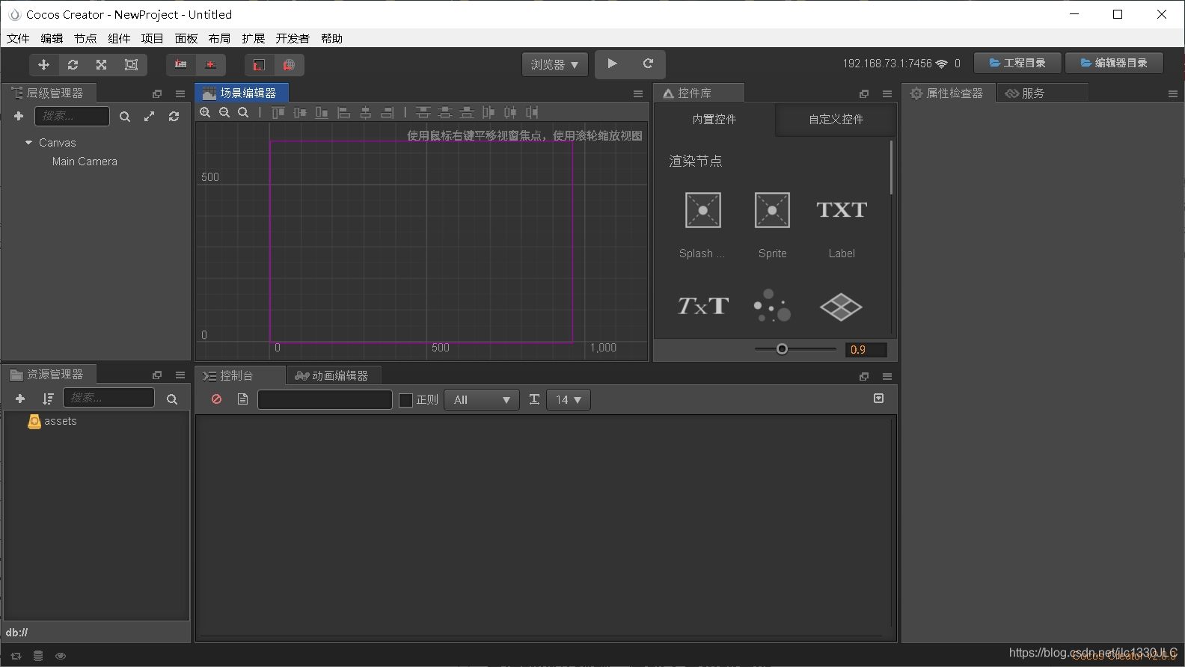Viewport: 1185px width, 667px height.
Task: Select the rotate transform tool
Action: [73, 65]
